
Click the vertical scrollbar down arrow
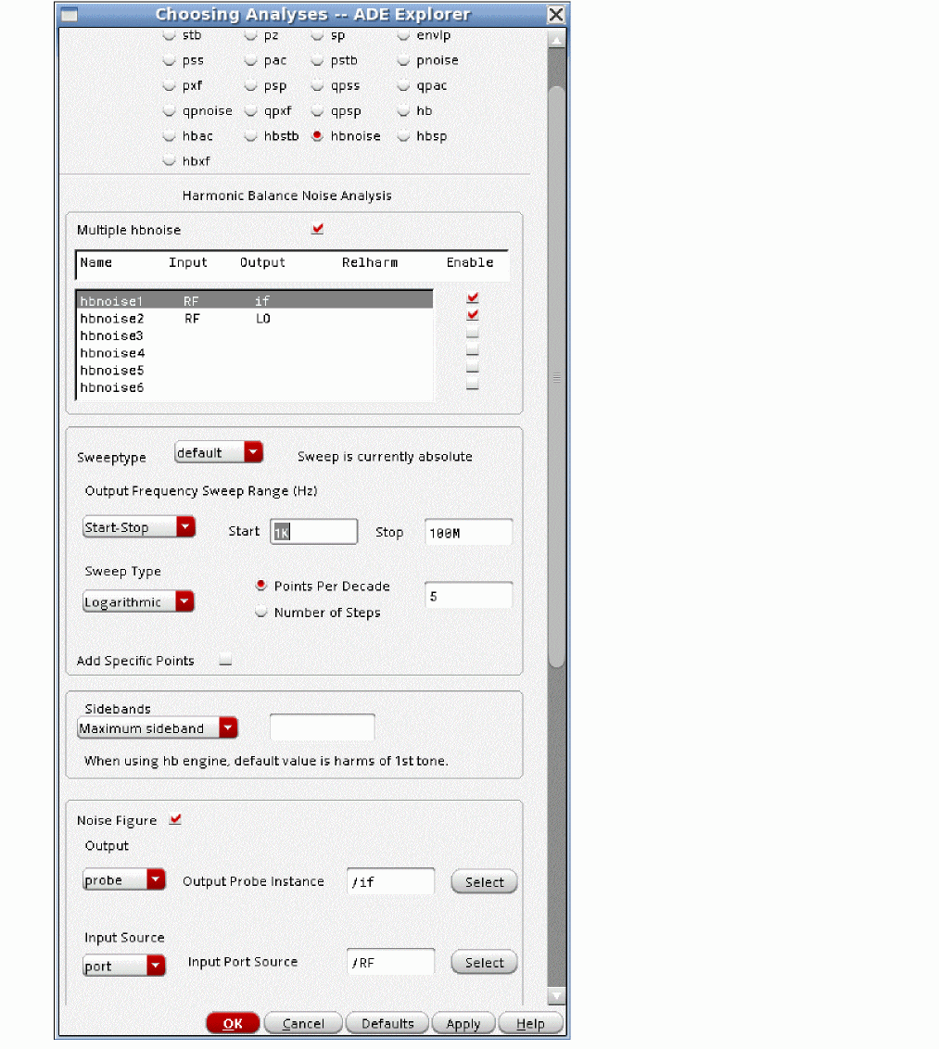tap(556, 996)
